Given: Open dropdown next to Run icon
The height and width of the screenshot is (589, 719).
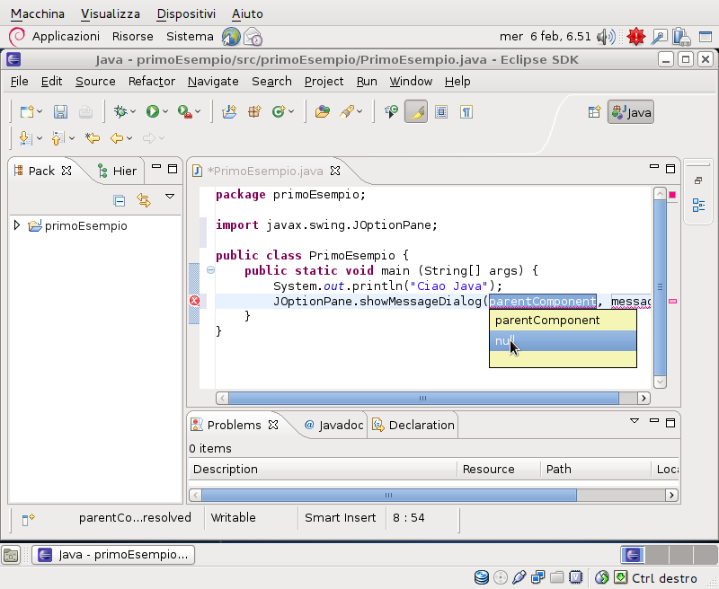Looking at the screenshot, I should click(x=165, y=111).
